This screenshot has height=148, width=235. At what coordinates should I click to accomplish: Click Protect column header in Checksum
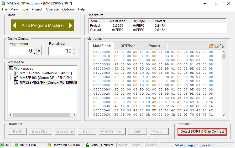[x=160, y=21]
